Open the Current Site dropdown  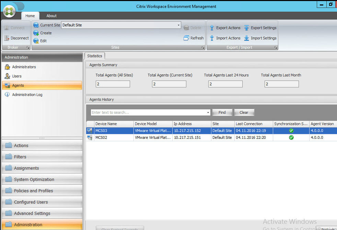178,25
